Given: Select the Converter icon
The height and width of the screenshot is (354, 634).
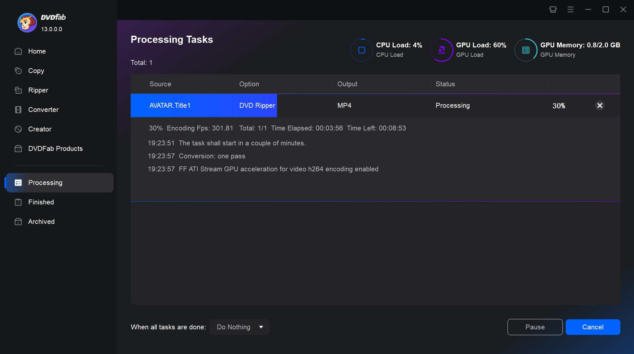Looking at the screenshot, I should click(x=18, y=109).
